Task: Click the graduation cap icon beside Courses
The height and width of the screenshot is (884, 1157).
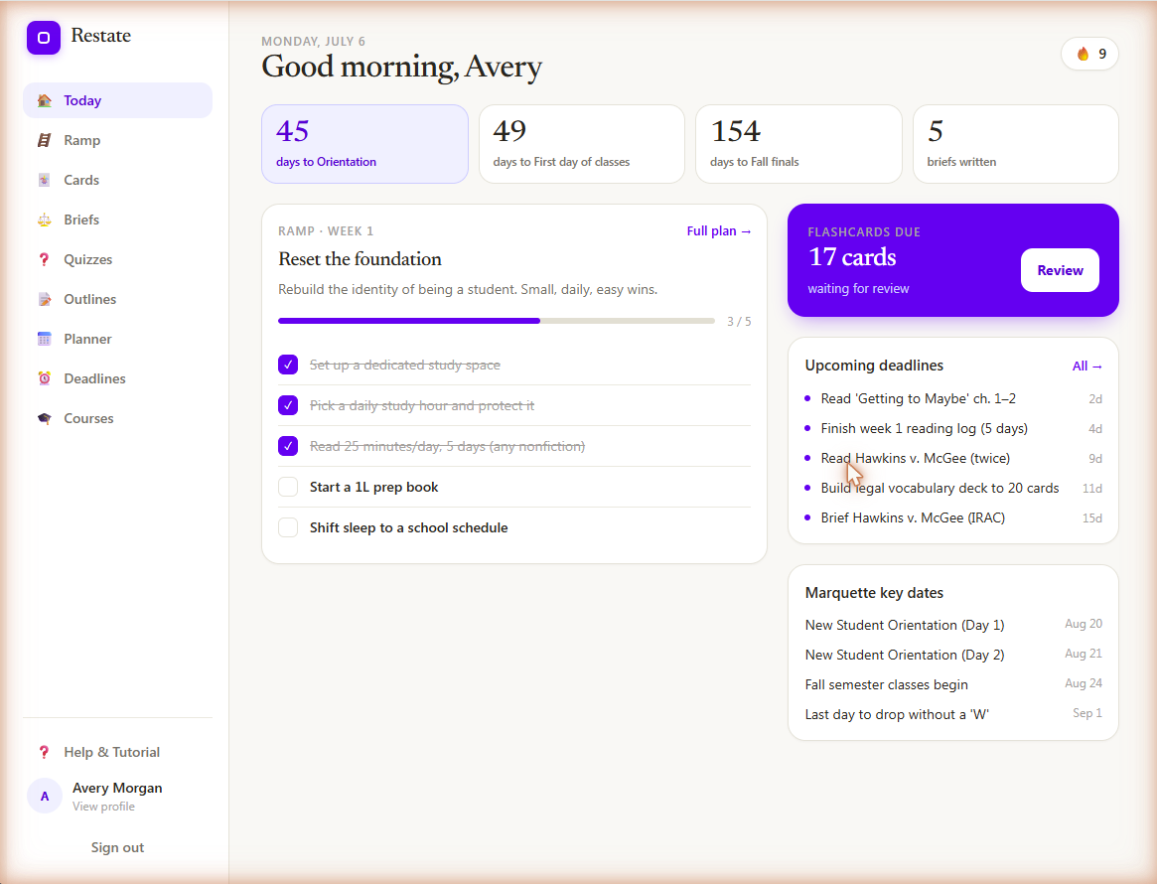Action: click(x=45, y=418)
